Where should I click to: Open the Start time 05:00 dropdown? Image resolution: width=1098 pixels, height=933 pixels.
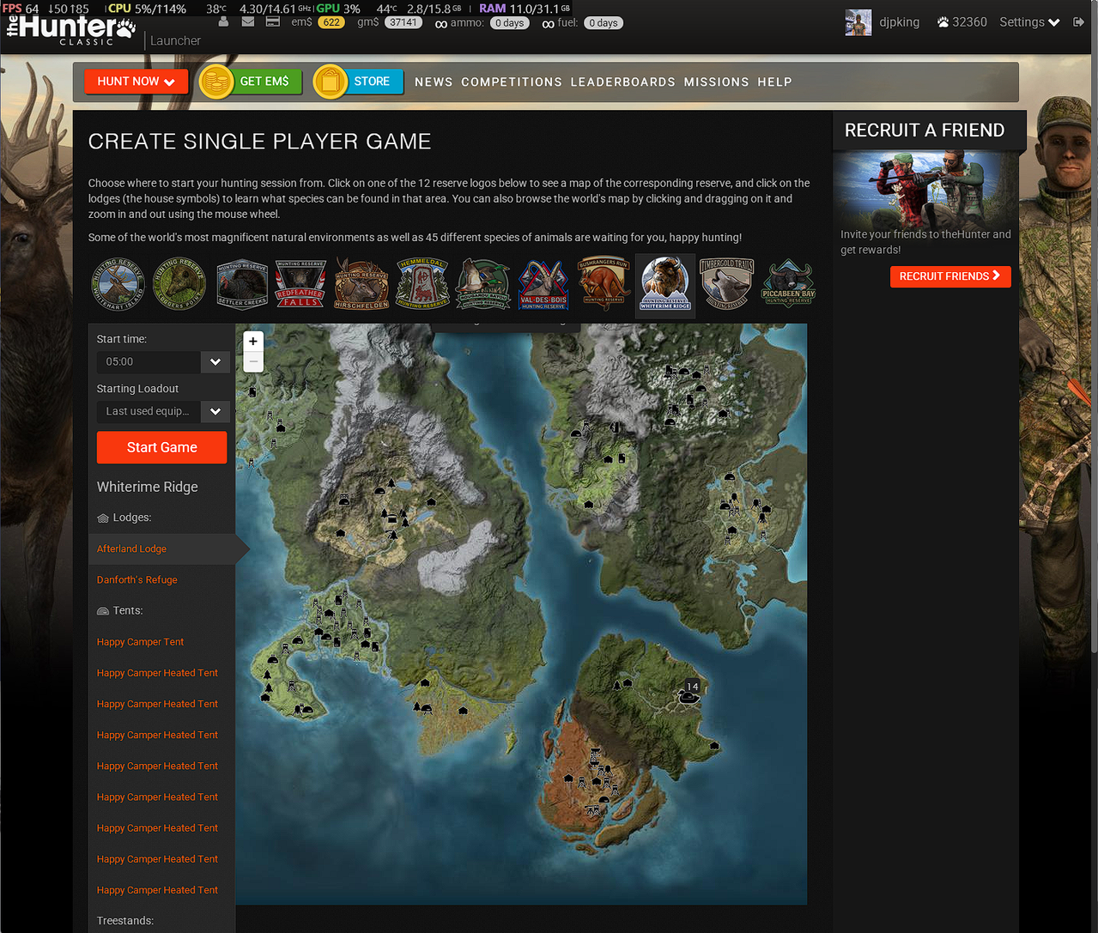pos(162,362)
